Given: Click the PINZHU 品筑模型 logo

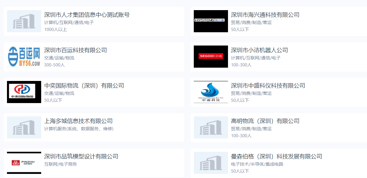Looking at the screenshot, I should pos(24,163).
